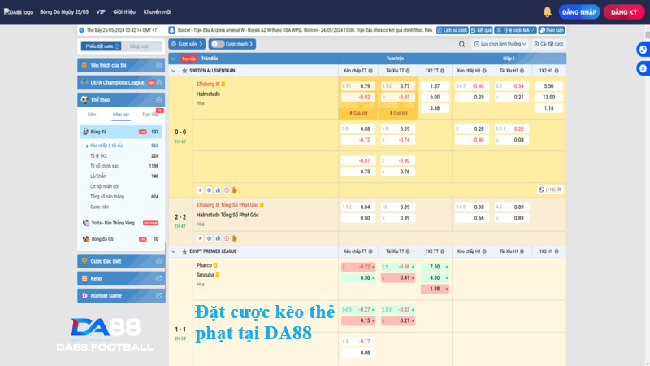Toggle the Cược nhanh switch
The height and width of the screenshot is (366, 650).
217,44
